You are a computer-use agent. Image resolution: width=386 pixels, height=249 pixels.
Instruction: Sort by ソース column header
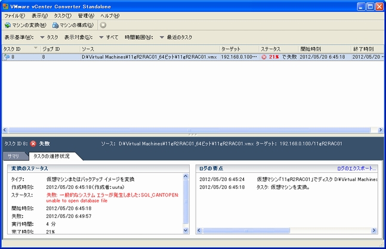pyautogui.click(x=150, y=49)
